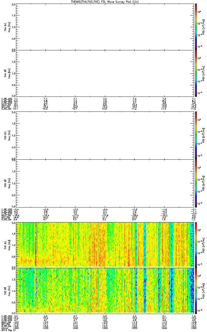The width and height of the screenshot is (207, 332).
Task: Click the color bar beside THA BL panel
Action: pyautogui.click(x=196, y=27)
